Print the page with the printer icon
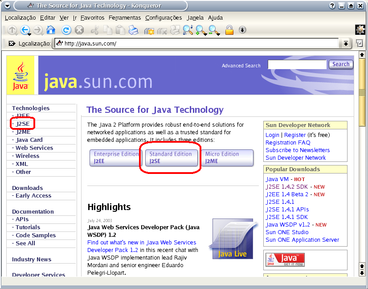 coord(134,30)
